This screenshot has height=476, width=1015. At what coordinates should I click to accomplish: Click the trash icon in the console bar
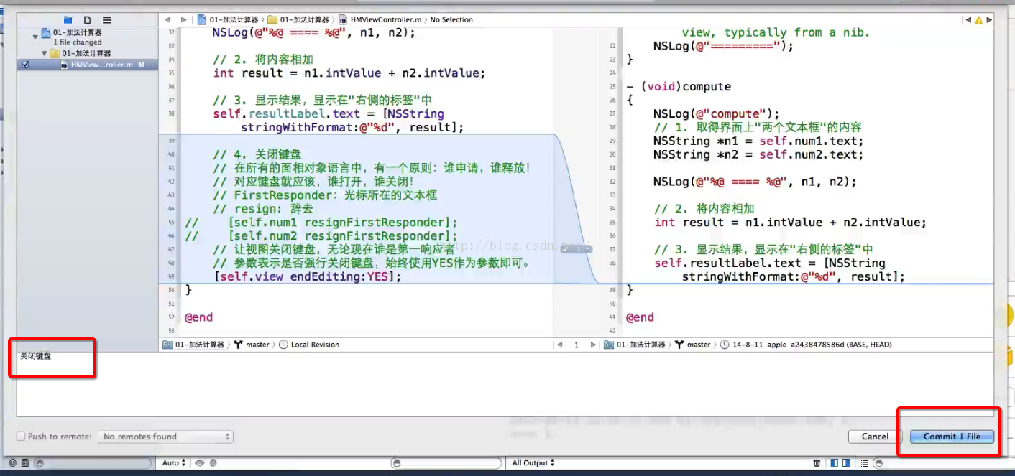point(817,463)
